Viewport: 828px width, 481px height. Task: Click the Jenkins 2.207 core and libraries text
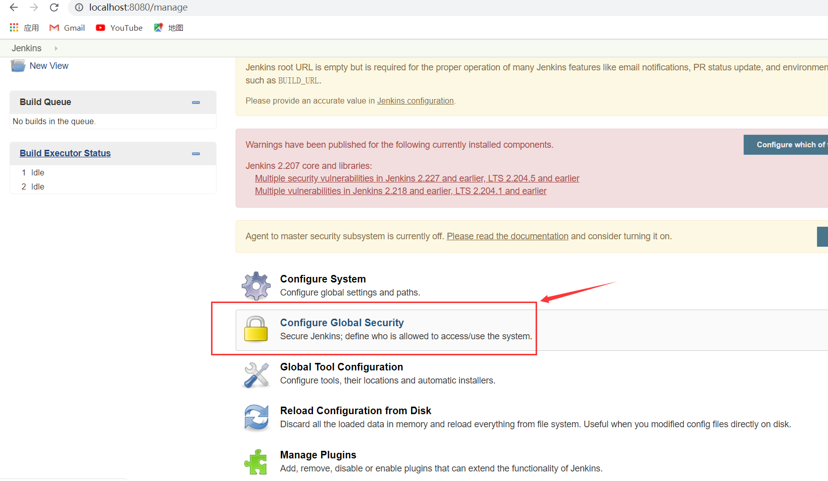308,166
